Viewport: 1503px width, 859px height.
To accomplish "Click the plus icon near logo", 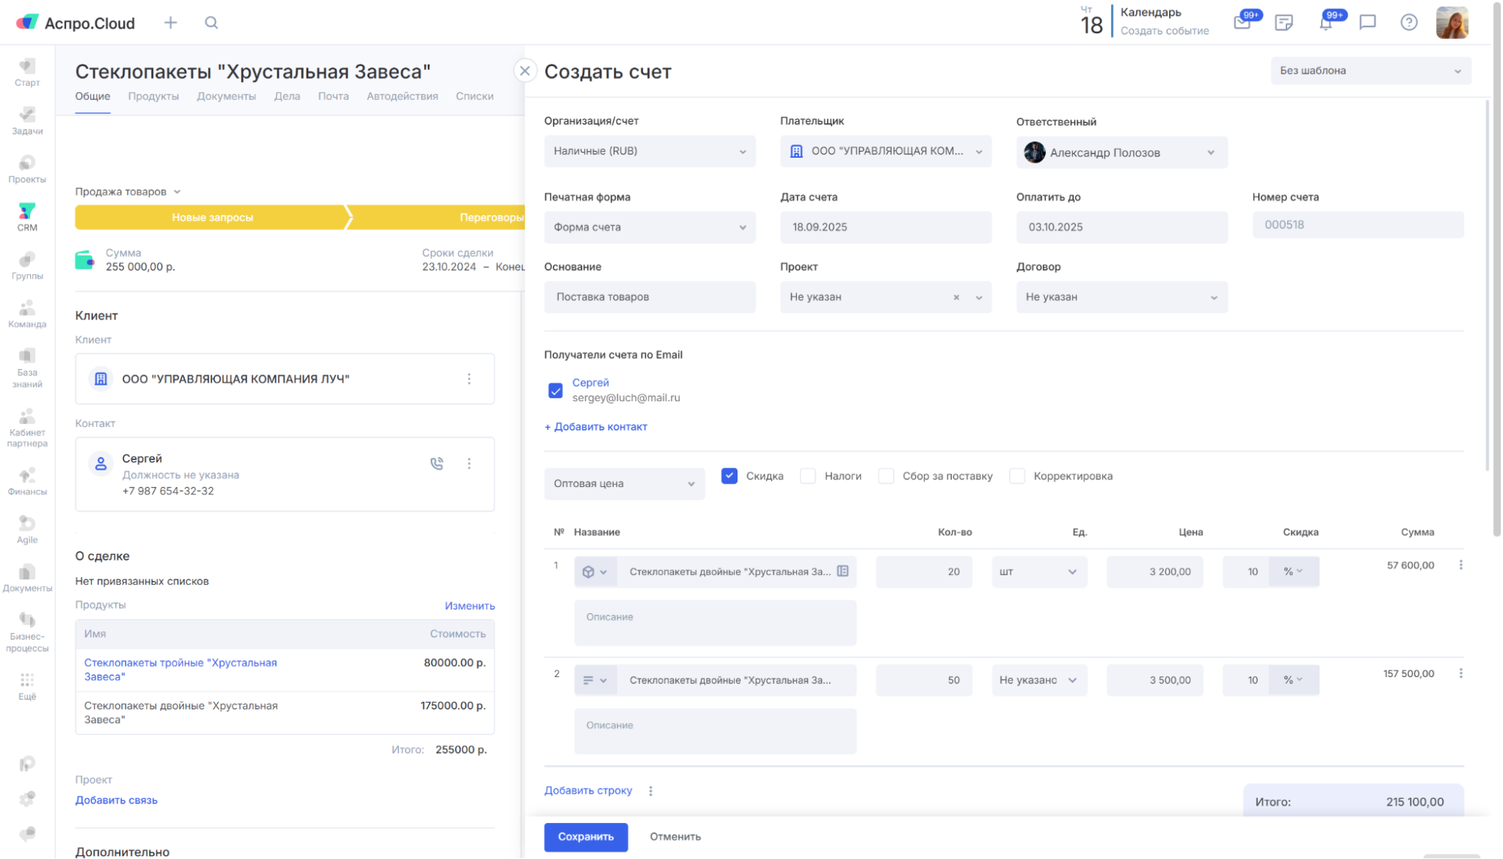I will point(171,23).
